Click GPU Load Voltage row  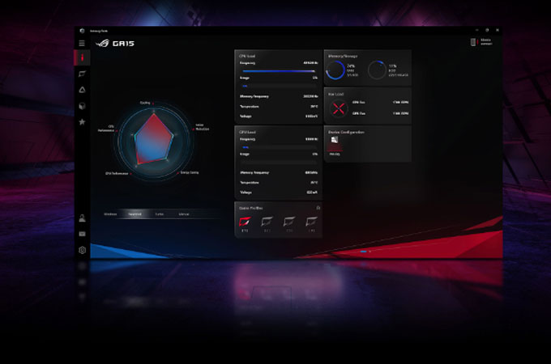click(x=279, y=193)
